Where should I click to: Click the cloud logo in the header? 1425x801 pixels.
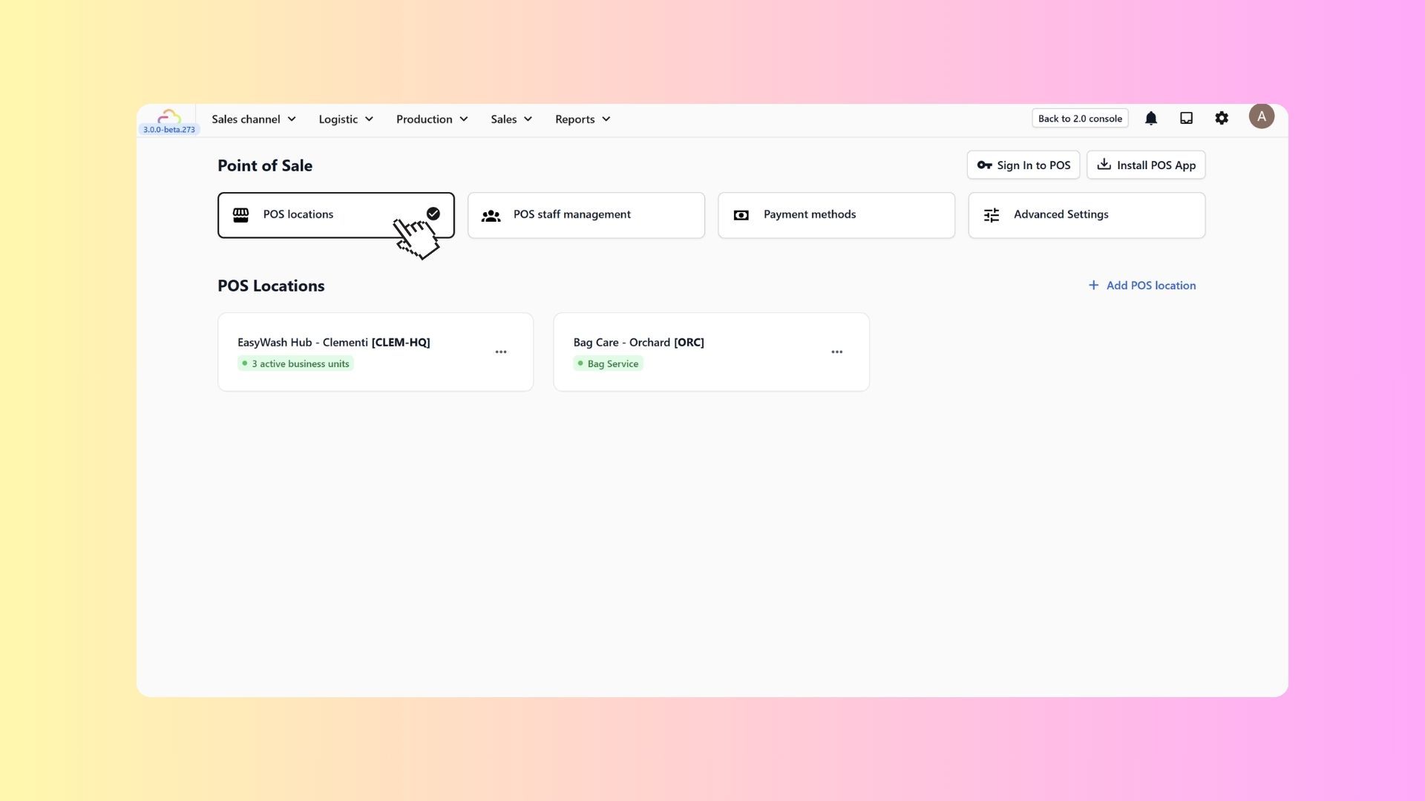(x=169, y=116)
